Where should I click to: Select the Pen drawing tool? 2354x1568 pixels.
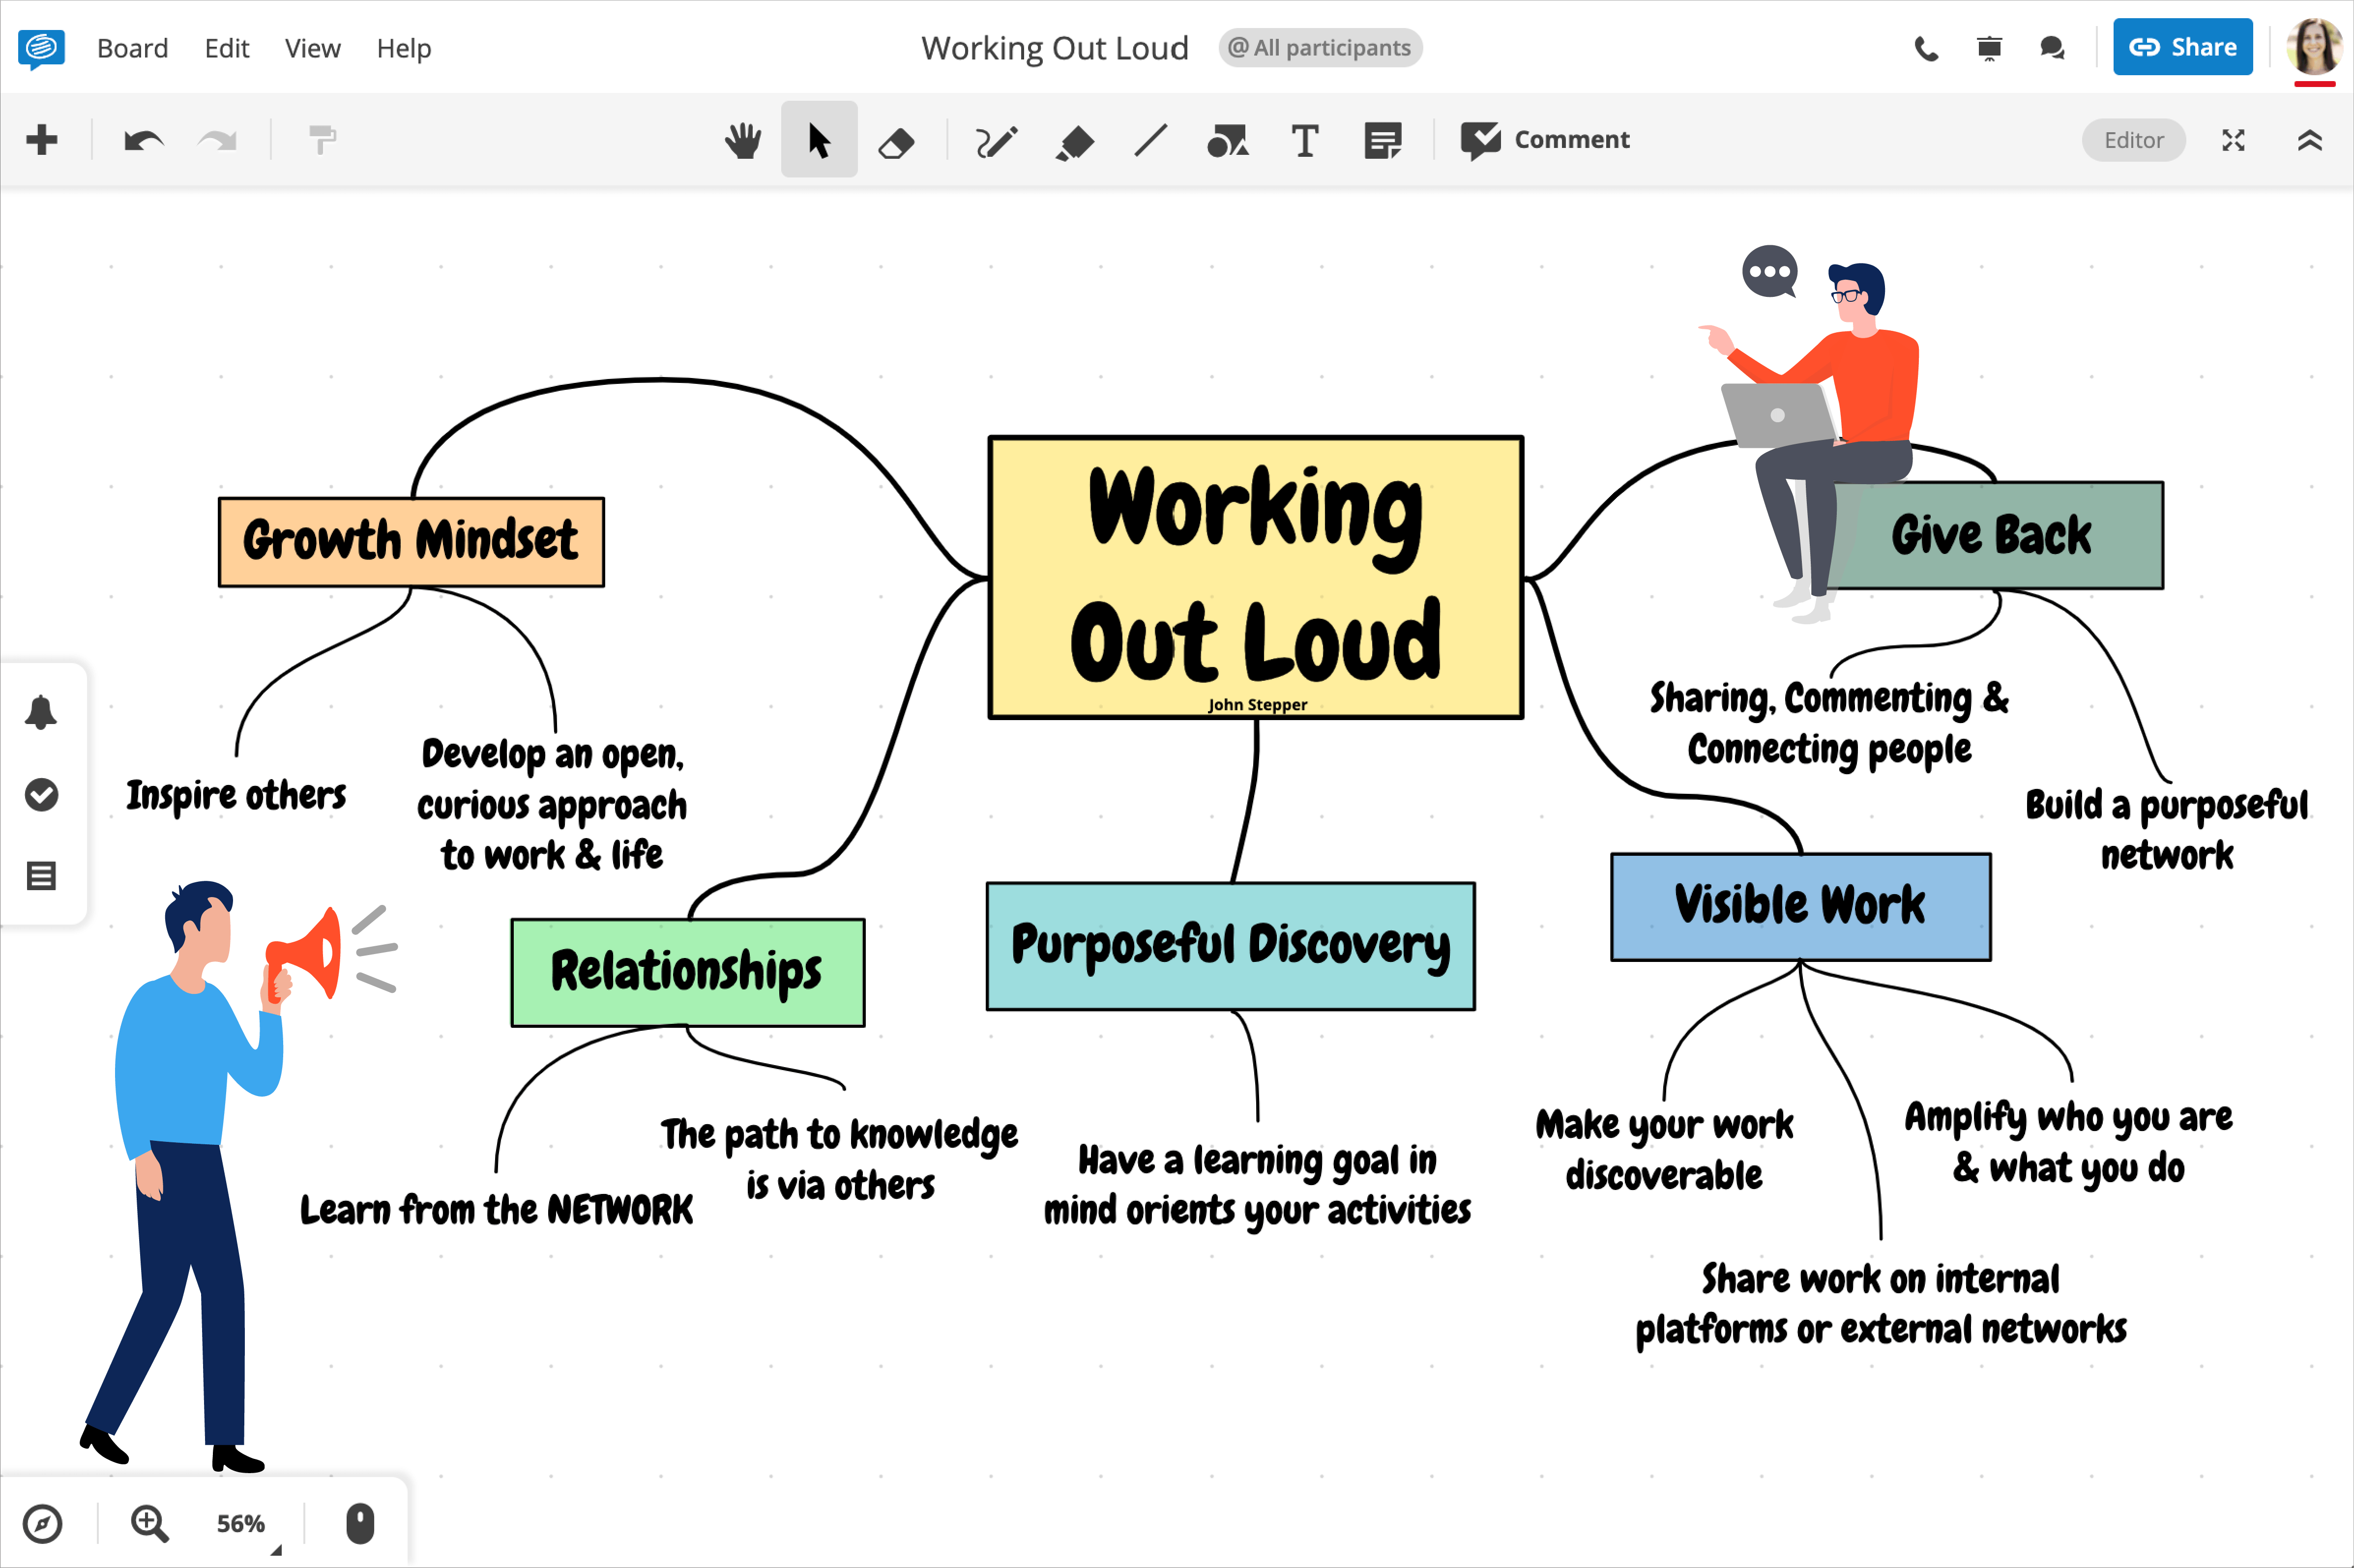(x=995, y=140)
